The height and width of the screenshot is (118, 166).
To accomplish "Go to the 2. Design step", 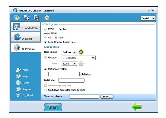I will click(26, 37).
